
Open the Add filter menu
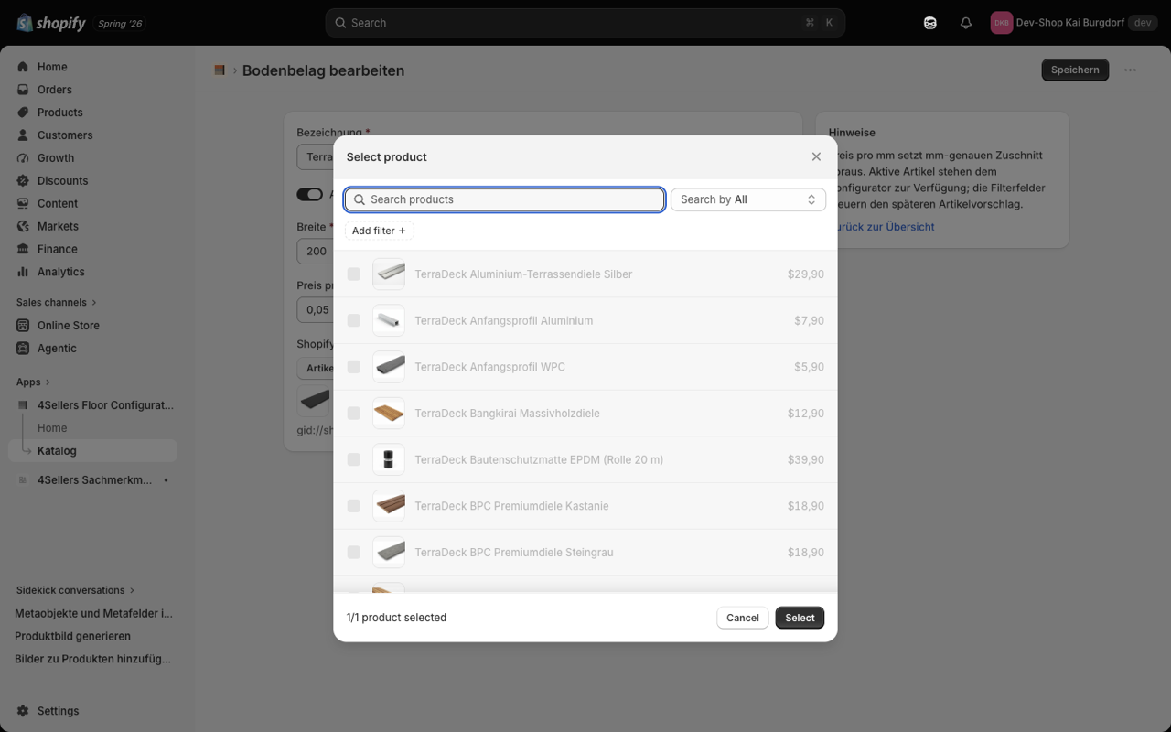tap(379, 231)
